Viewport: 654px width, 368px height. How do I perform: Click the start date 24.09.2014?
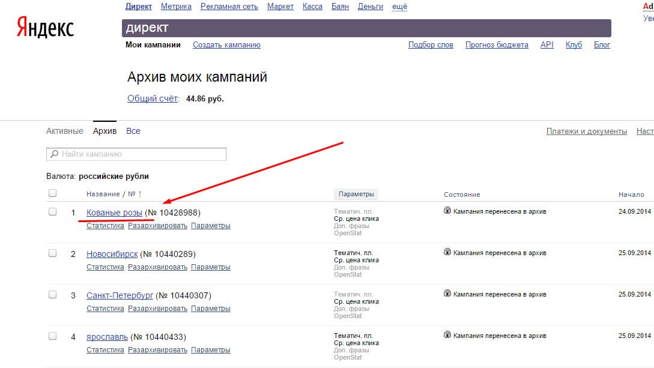(634, 211)
